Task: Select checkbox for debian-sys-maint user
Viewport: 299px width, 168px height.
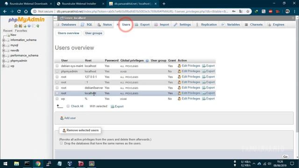Action: [x=57, y=66]
